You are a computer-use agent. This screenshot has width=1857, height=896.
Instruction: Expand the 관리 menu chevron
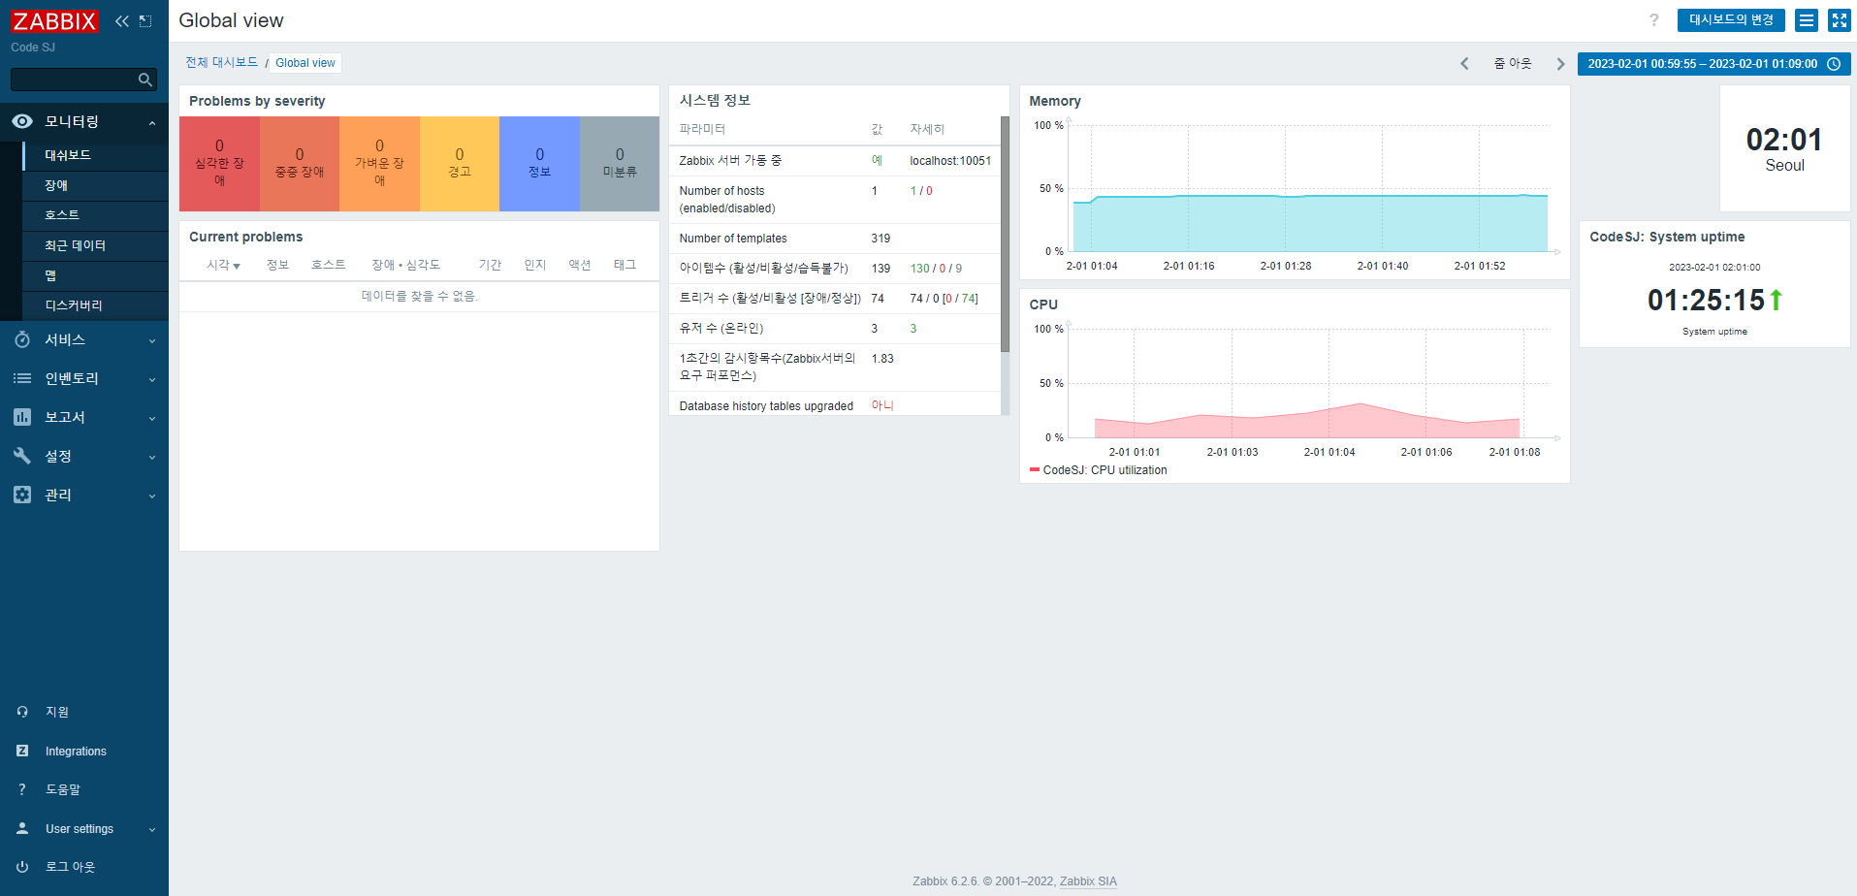pos(152,496)
